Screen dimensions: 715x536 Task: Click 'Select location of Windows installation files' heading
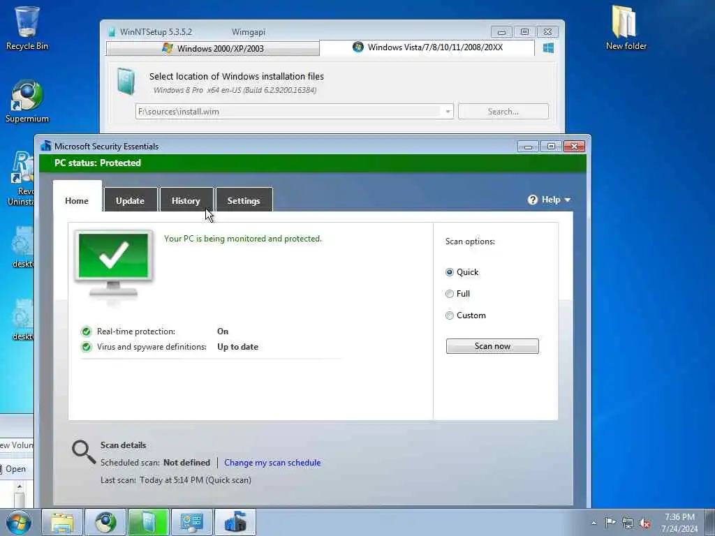tap(237, 77)
